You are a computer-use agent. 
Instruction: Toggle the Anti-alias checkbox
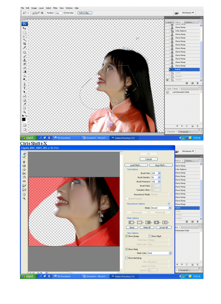coord(65,13)
